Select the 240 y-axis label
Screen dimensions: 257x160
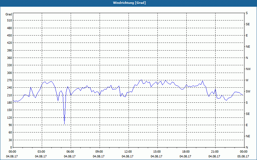(x=9, y=88)
